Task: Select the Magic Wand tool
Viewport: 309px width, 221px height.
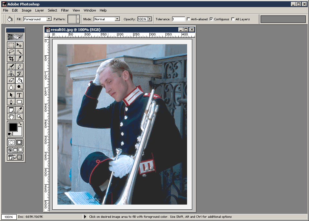Action: 19,52
